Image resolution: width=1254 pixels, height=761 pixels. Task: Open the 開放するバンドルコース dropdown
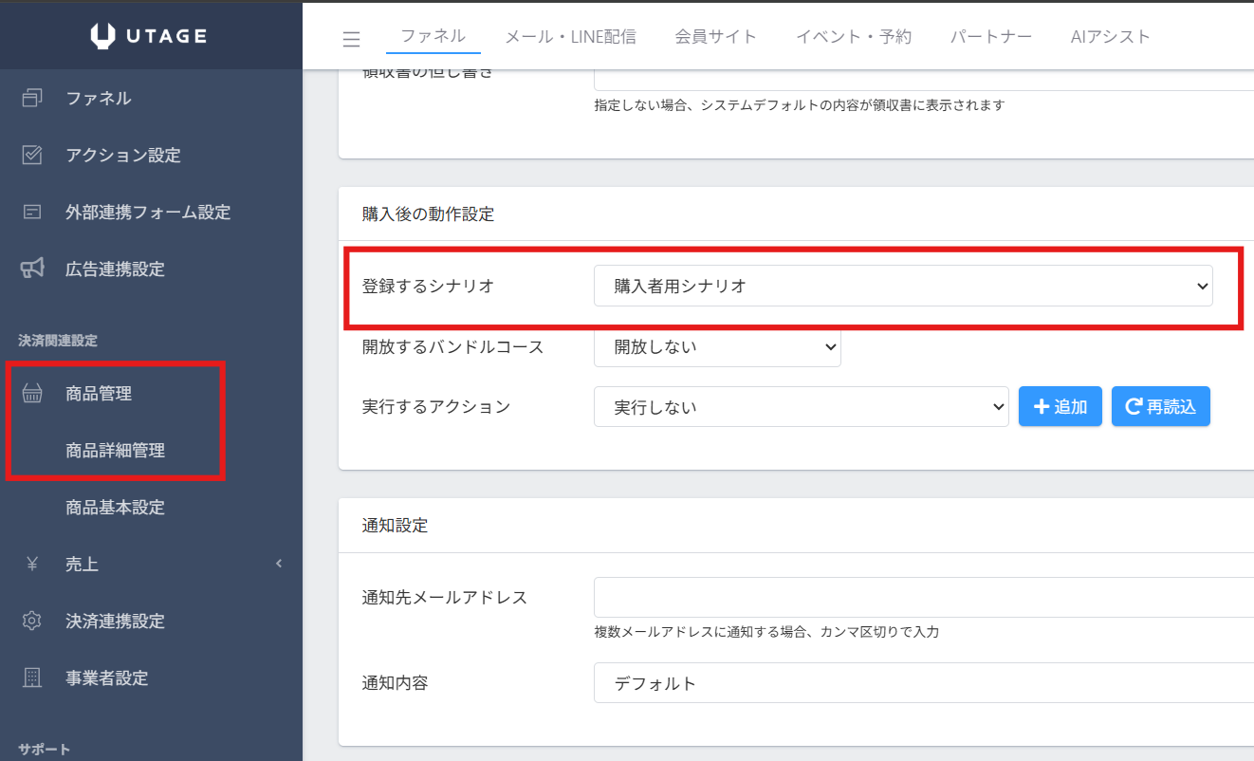coord(716,346)
